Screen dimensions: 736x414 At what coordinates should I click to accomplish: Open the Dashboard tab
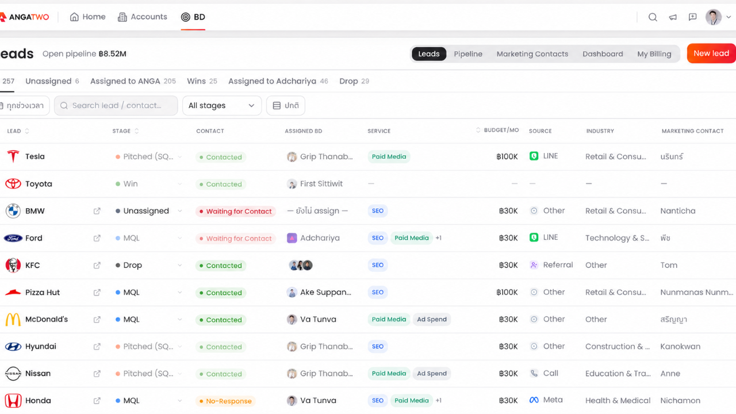pos(603,54)
